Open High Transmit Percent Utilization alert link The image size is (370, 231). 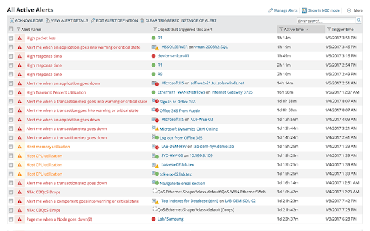pos(56,92)
